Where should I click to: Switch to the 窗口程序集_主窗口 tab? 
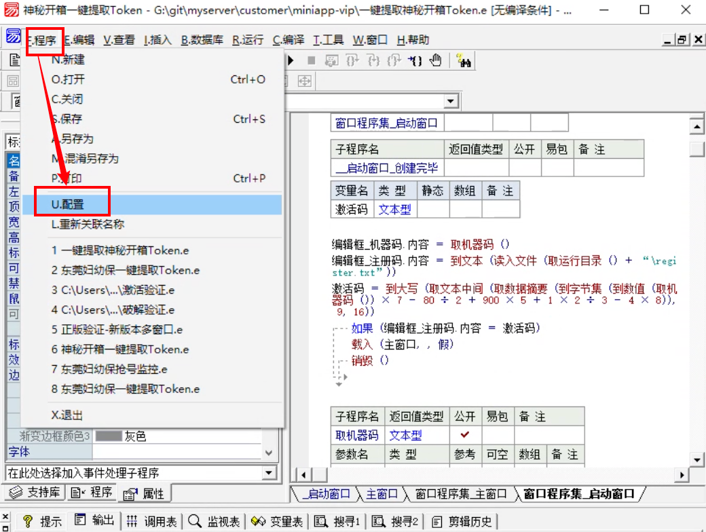tap(460, 494)
